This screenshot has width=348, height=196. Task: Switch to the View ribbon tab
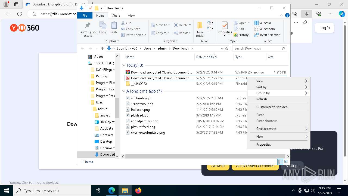pyautogui.click(x=131, y=16)
